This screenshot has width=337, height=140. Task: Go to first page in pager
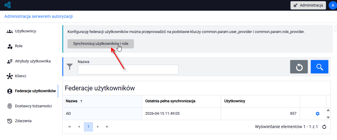point(69,127)
